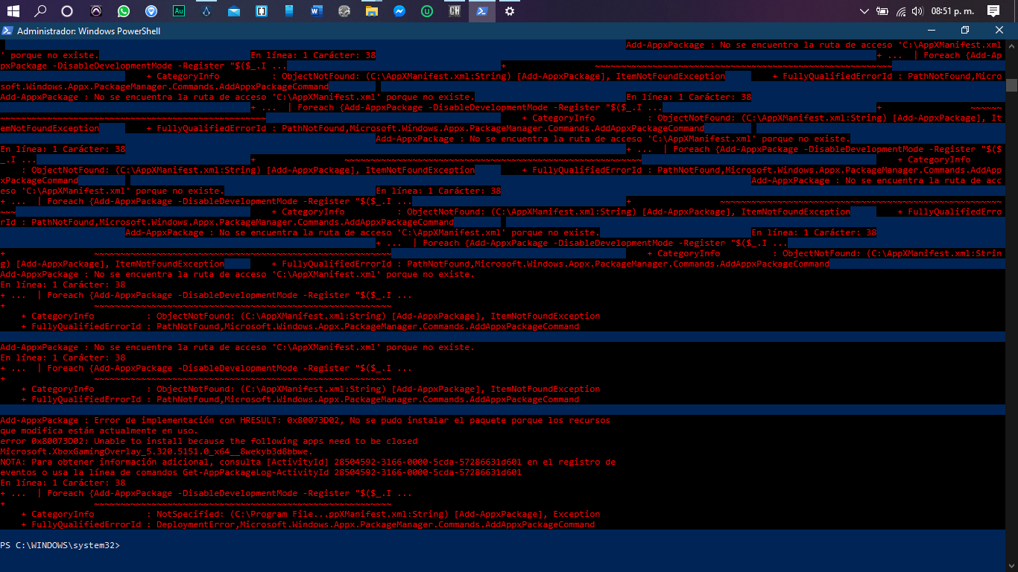Show hidden system tray icons
This screenshot has height=572, width=1018.
tap(864, 11)
